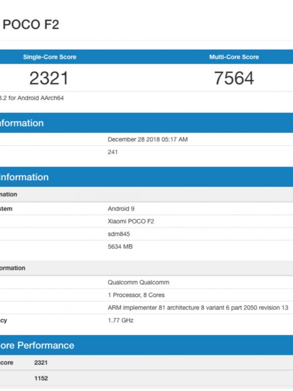Image resolution: width=293 pixels, height=391 pixels.
Task: Click the blue header above Android 9
Action: pyautogui.click(x=146, y=177)
